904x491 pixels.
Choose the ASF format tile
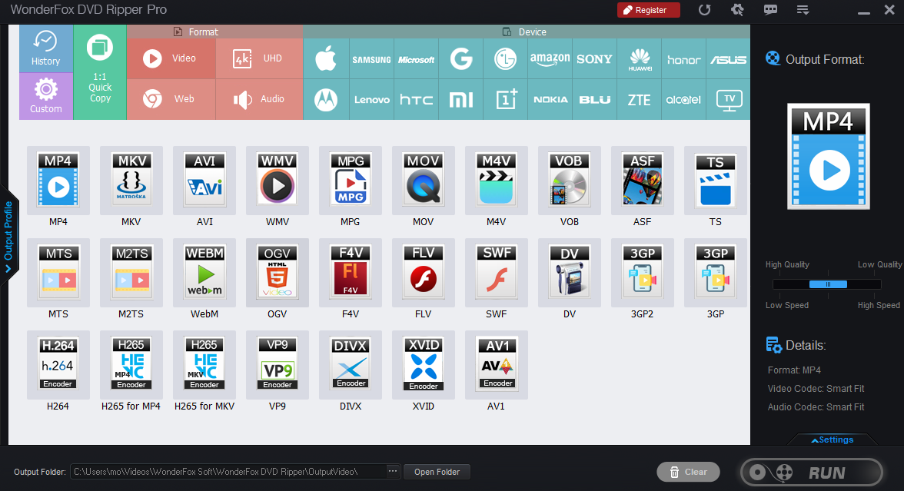[x=643, y=180]
